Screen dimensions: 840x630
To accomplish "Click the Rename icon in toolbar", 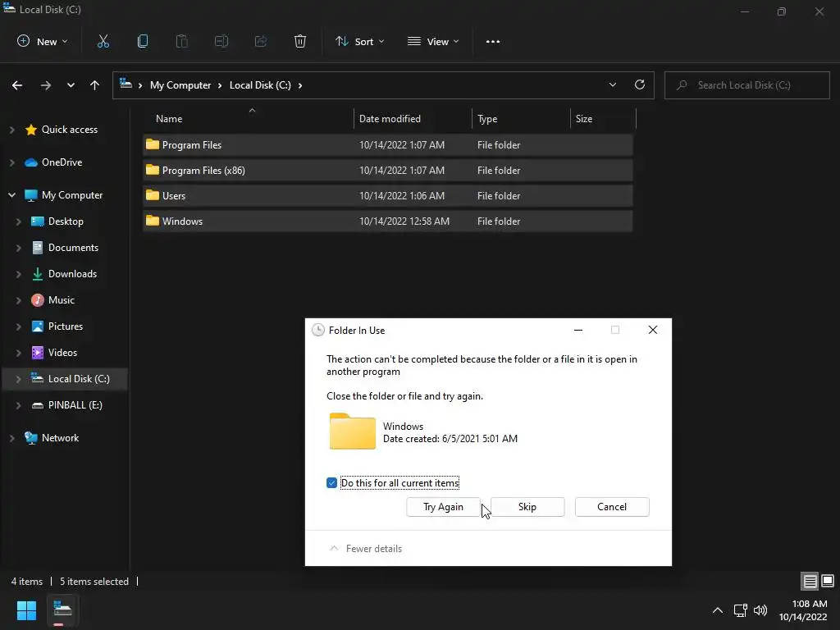I will pos(221,41).
